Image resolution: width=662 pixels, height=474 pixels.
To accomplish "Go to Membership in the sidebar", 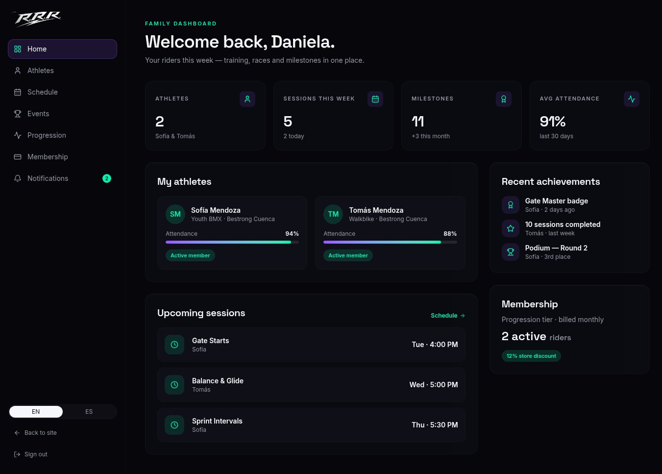I will pyautogui.click(x=62, y=157).
